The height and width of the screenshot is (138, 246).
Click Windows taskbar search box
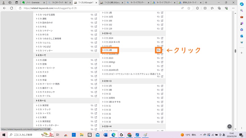[31, 135]
